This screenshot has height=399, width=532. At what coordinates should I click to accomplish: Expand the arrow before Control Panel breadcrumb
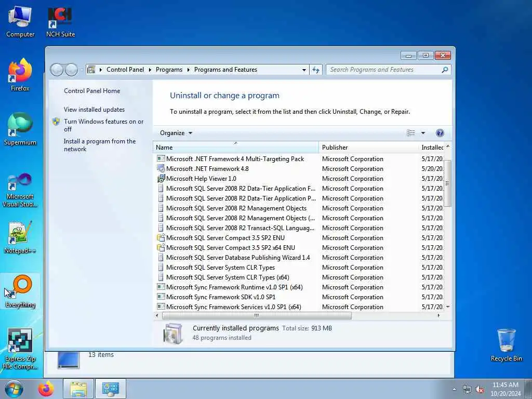(101, 70)
